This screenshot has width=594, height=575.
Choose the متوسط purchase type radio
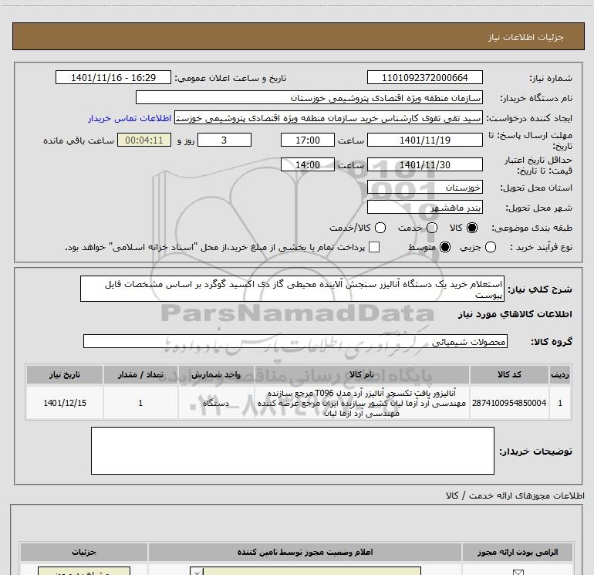click(445, 247)
